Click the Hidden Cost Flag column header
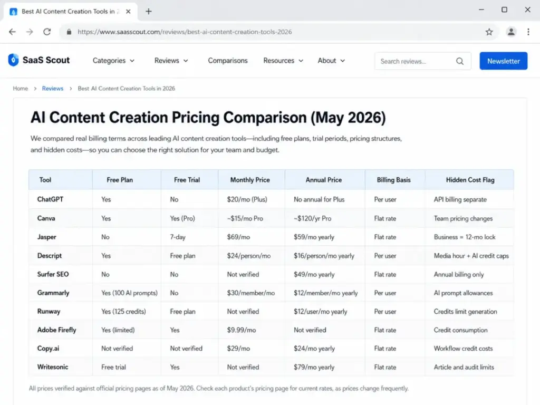Screen dimensions: 540x405 click(x=470, y=180)
